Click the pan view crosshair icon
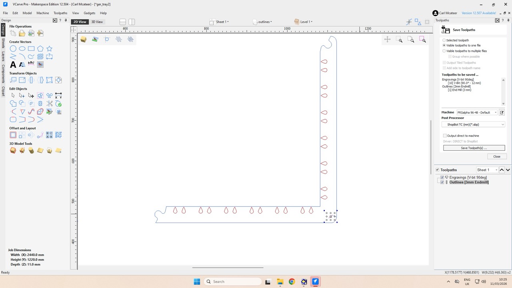This screenshot has width=512, height=288. pos(387,39)
